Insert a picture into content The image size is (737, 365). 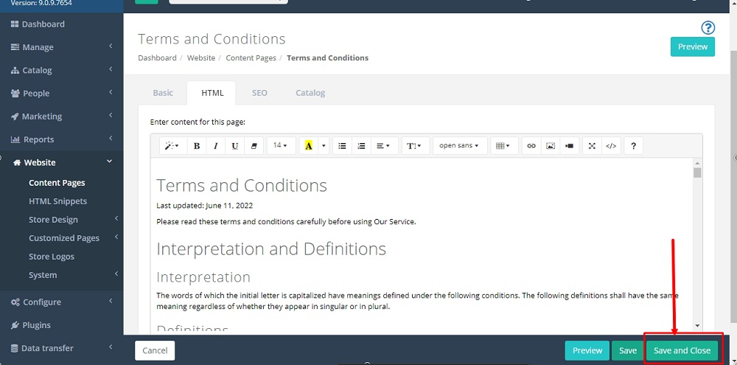(551, 146)
